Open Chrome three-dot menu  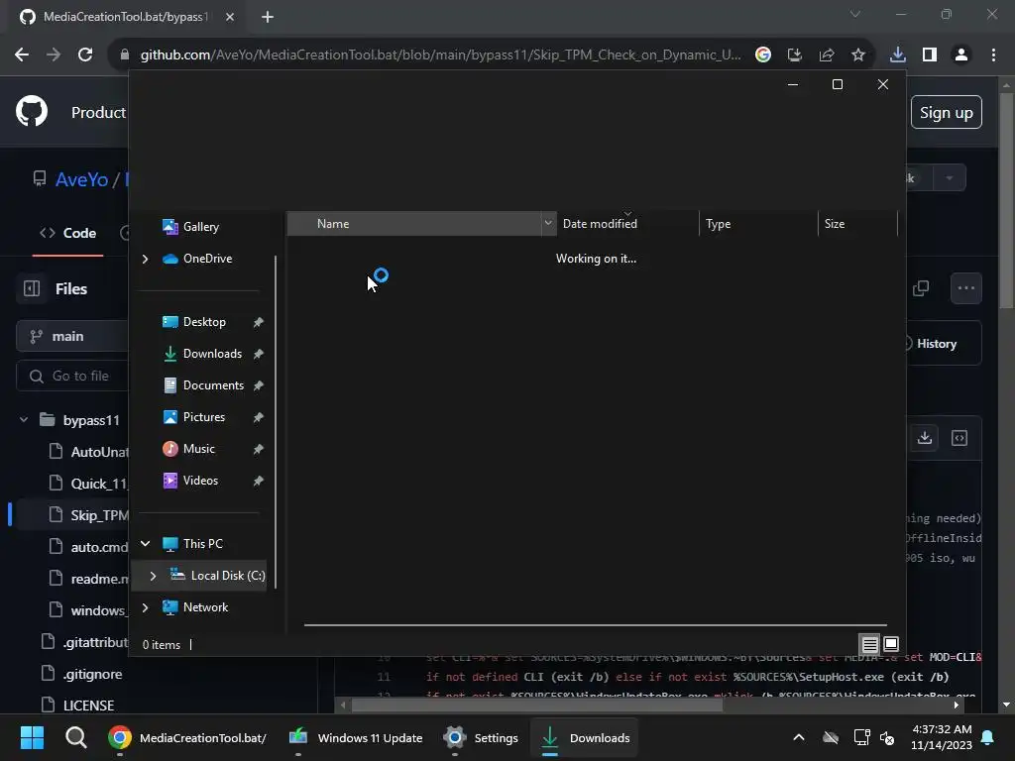pos(993,54)
